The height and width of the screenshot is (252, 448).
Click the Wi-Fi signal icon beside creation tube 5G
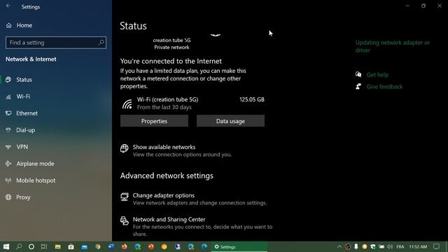click(127, 104)
